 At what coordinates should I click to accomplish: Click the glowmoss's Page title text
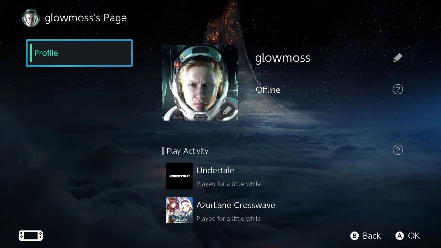pyautogui.click(x=85, y=18)
